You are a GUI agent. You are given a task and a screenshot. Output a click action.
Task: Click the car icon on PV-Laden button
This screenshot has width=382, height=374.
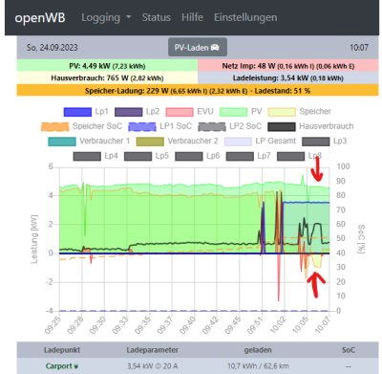[x=215, y=48]
